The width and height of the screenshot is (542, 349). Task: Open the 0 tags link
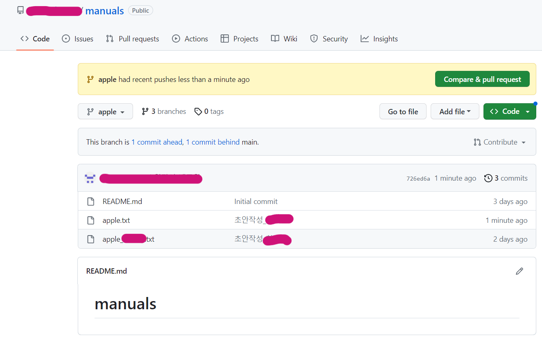coord(209,111)
